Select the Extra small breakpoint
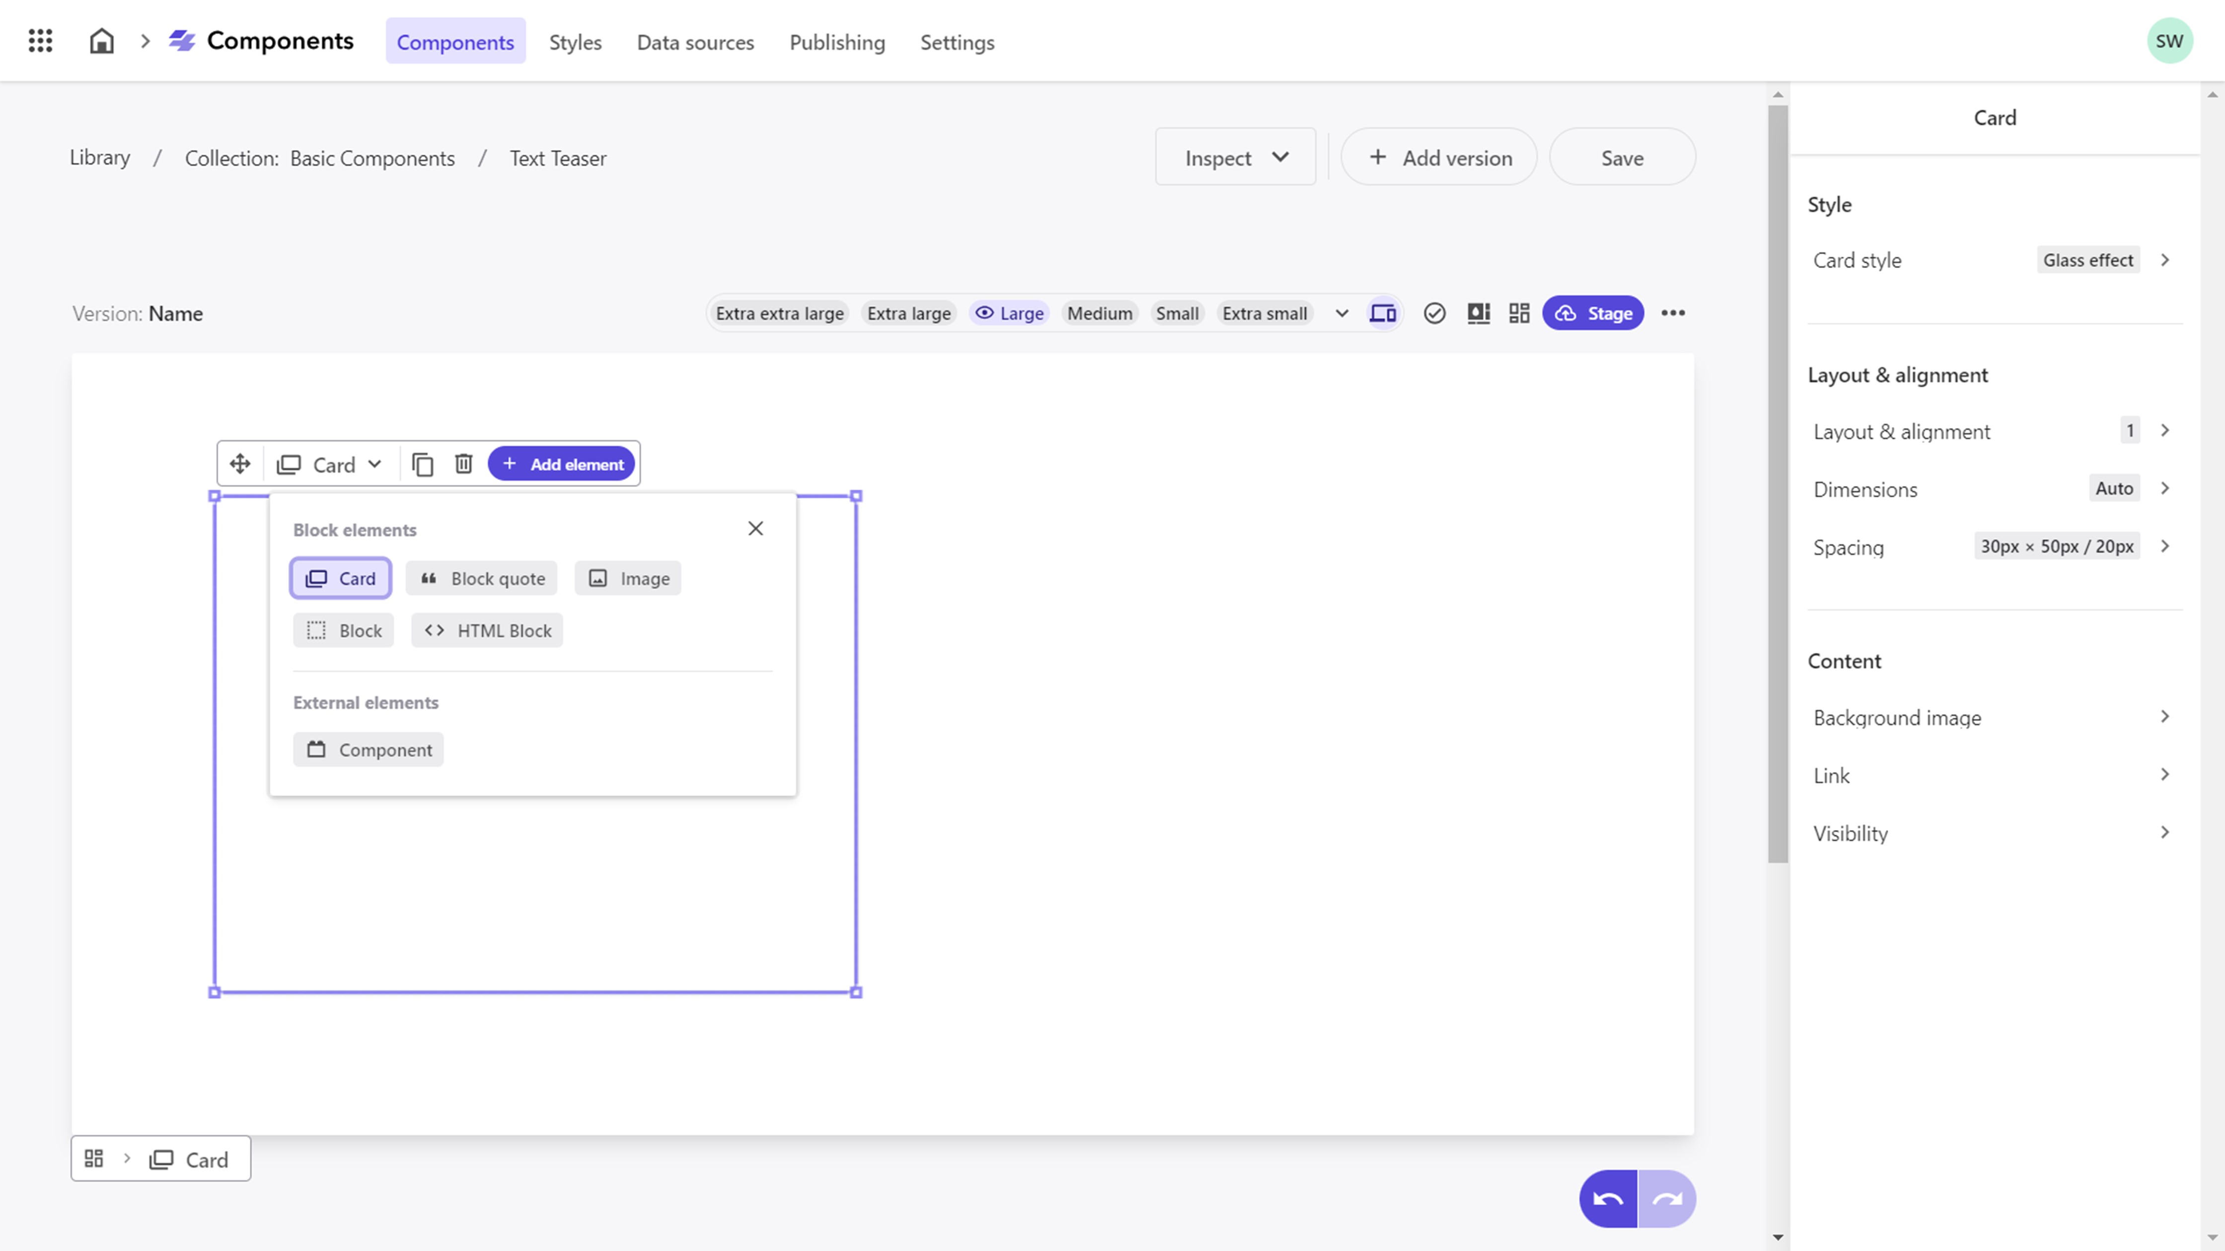Viewport: 2225px width, 1251px height. pyautogui.click(x=1264, y=313)
